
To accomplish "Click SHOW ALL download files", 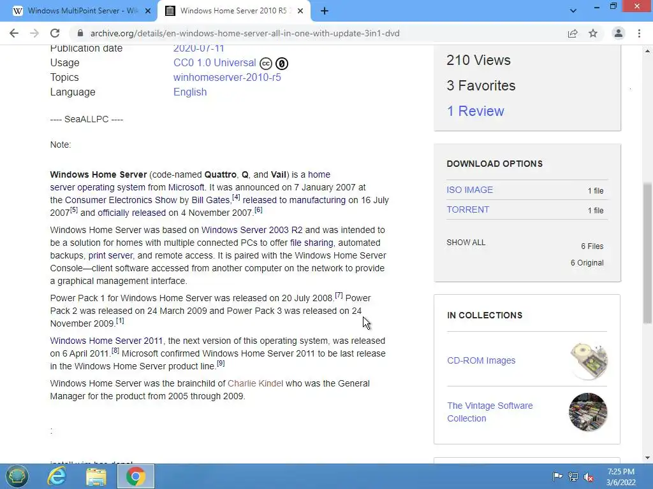I will (466, 243).
